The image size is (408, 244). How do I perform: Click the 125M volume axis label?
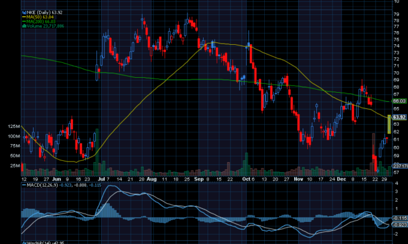click(14, 127)
